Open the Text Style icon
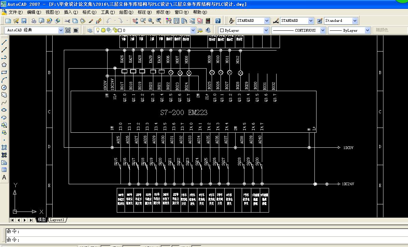This screenshot has width=408, height=247. [231, 21]
